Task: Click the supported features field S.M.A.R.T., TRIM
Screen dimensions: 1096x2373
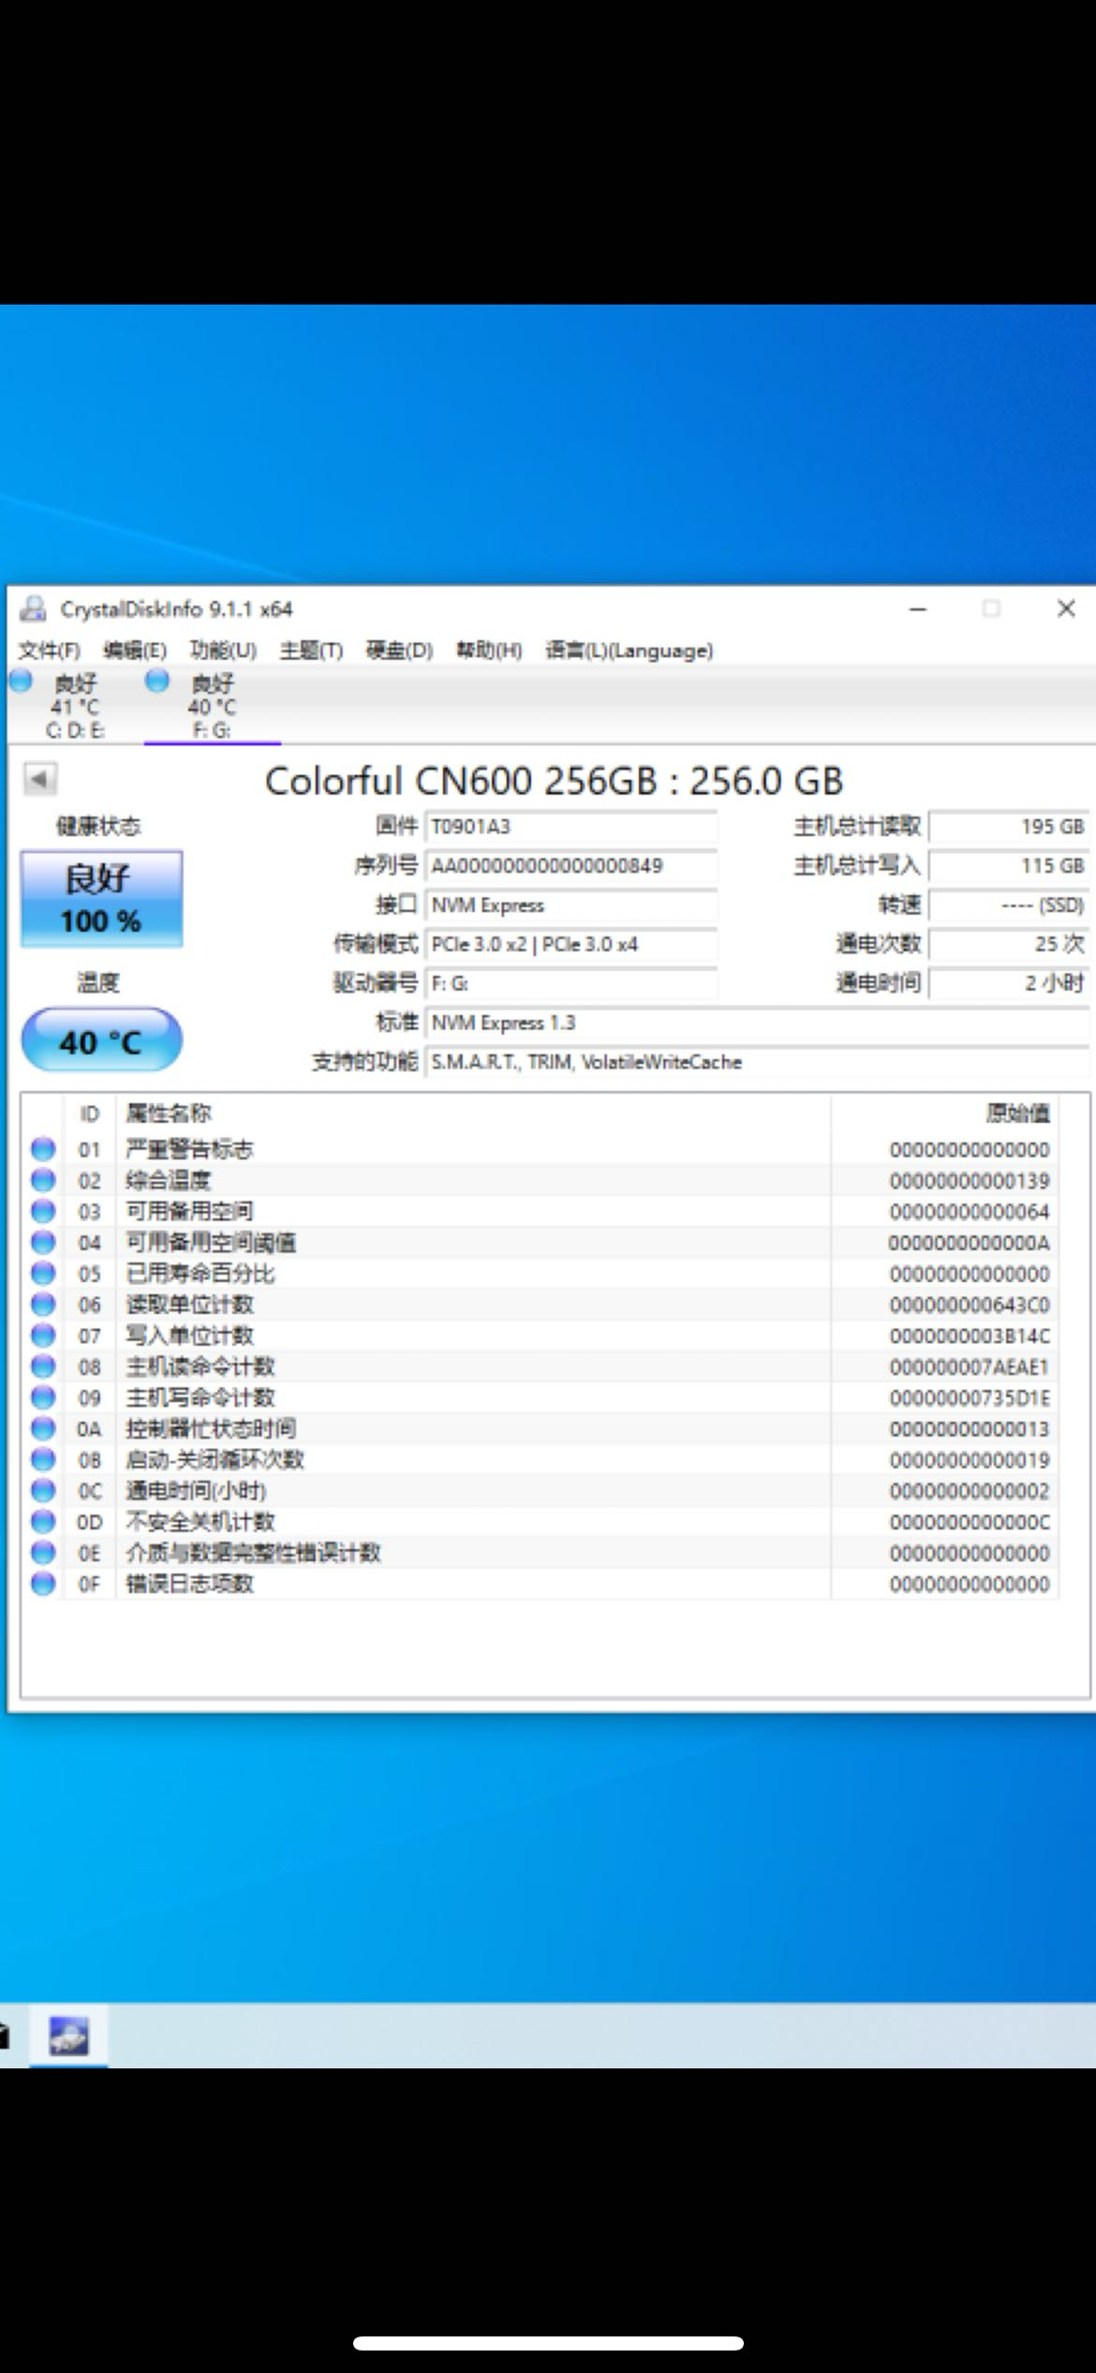Action: point(758,1063)
